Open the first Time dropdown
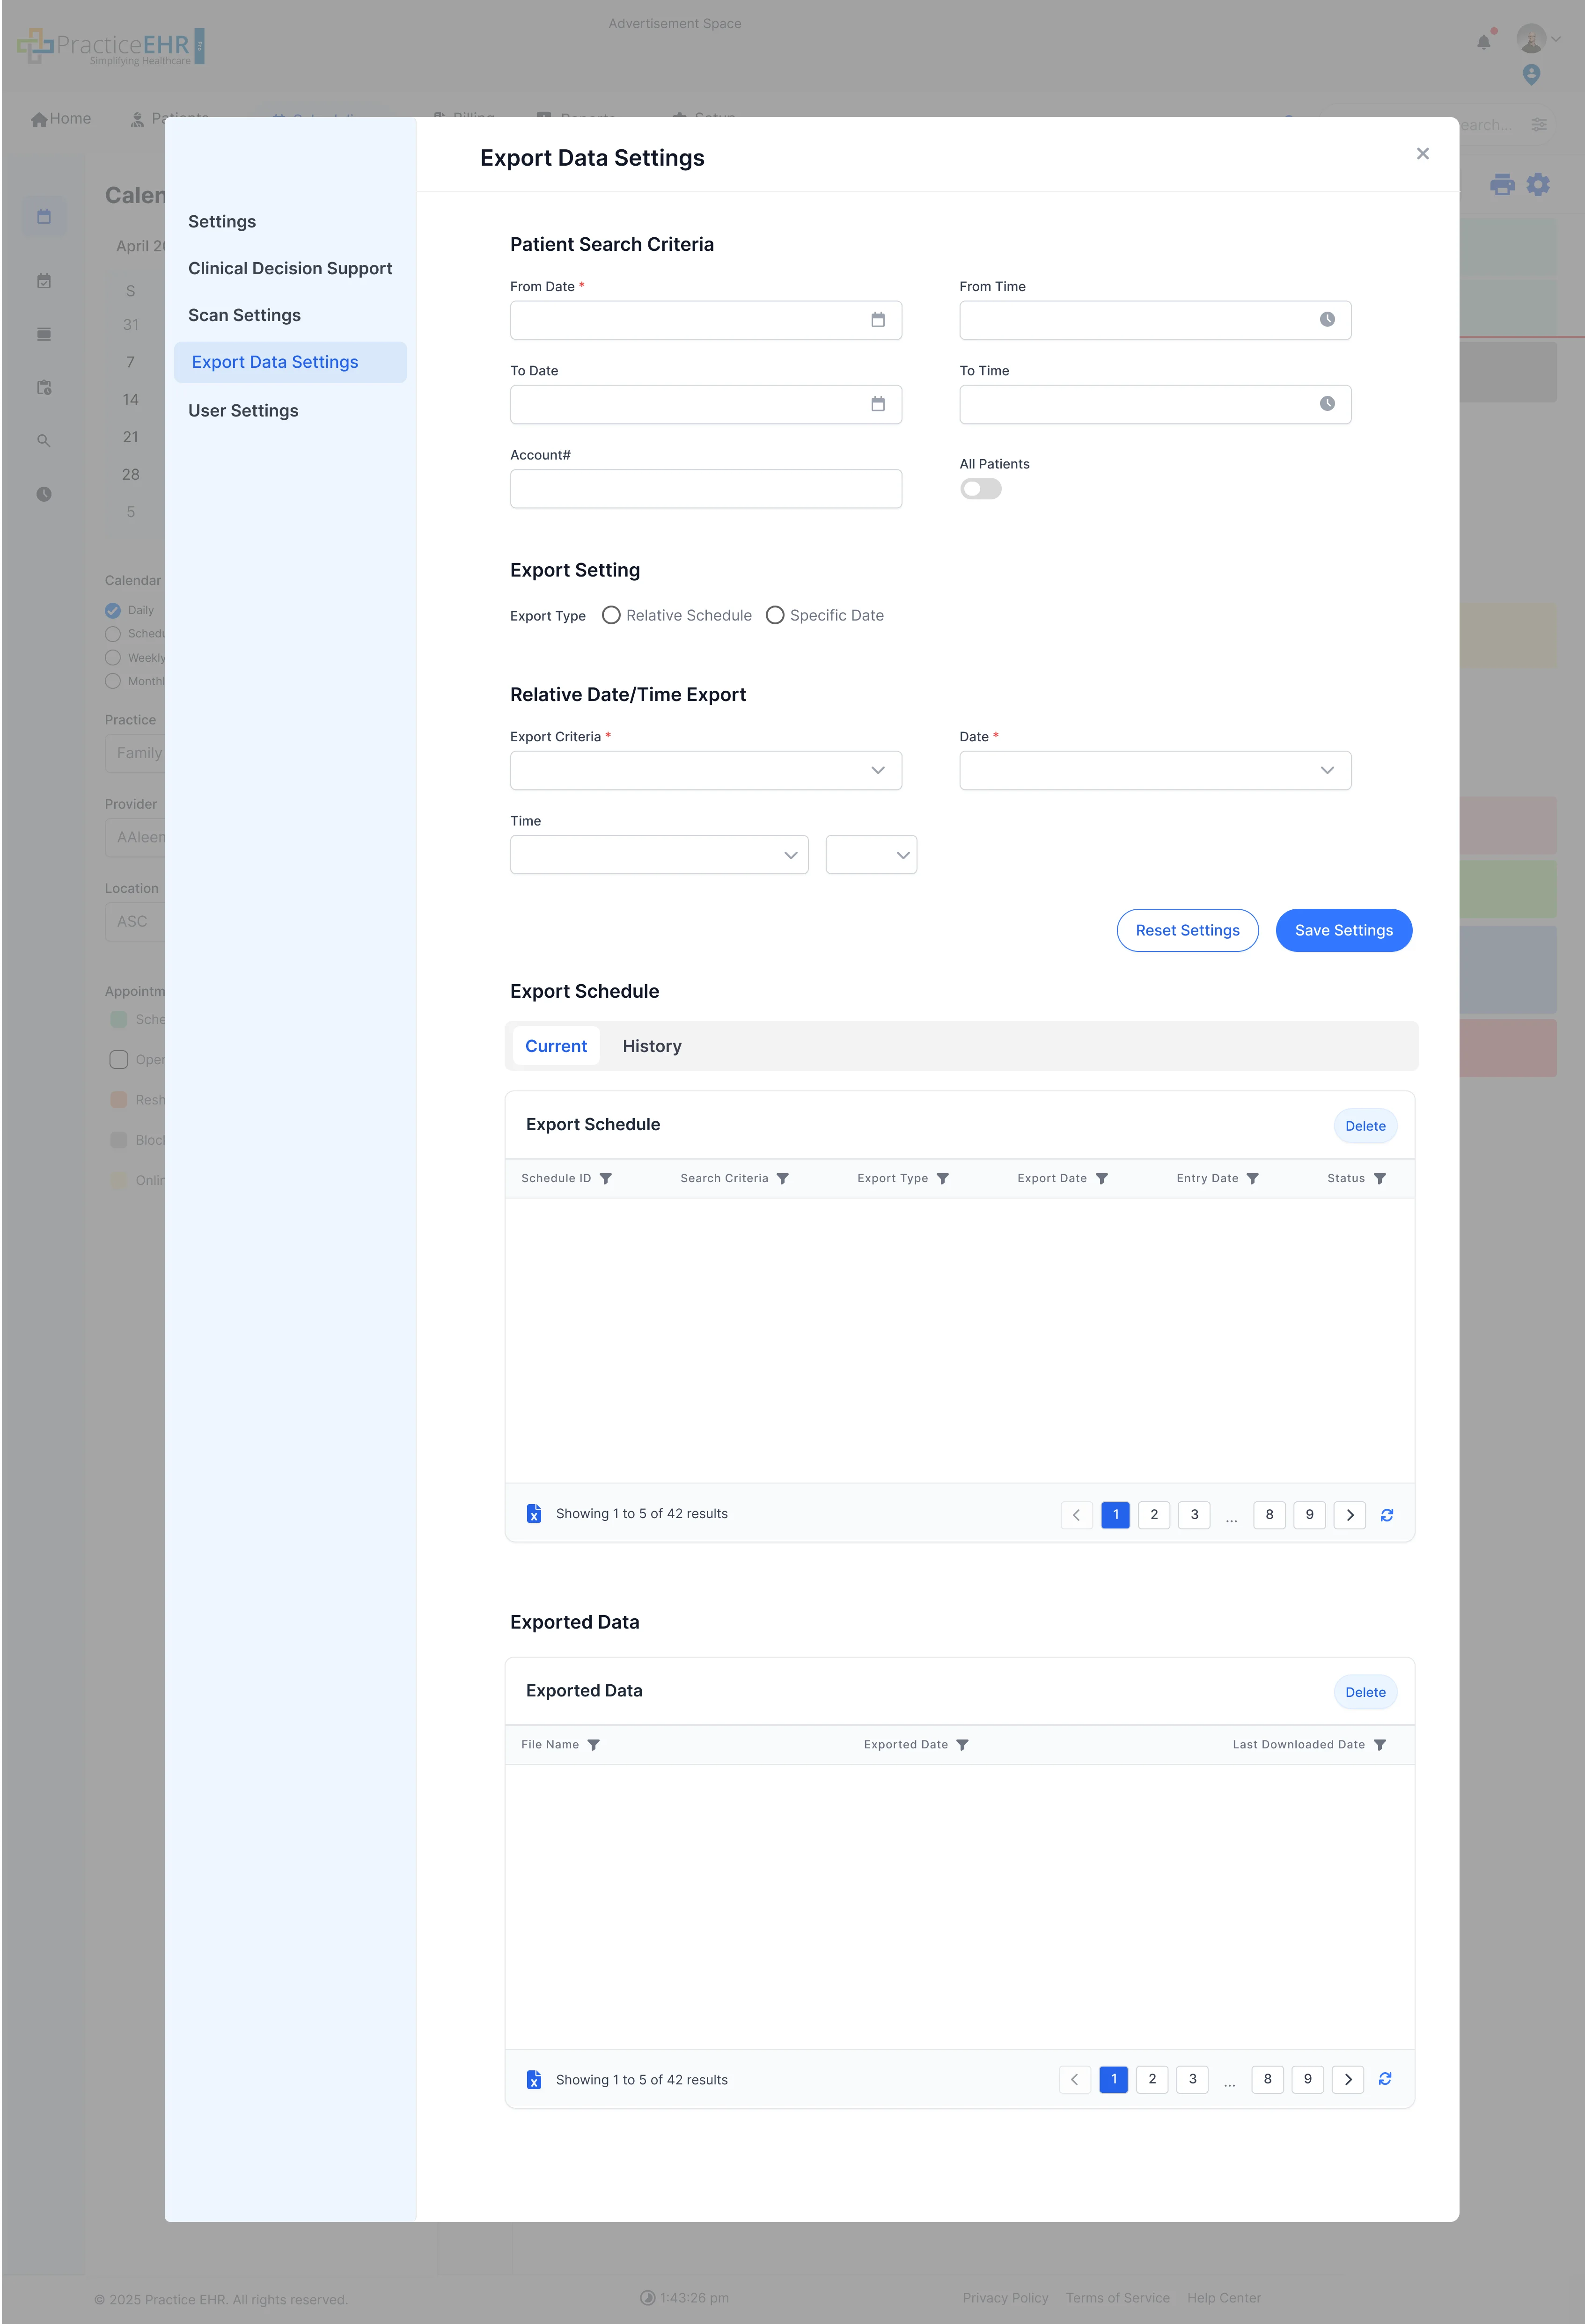Image resolution: width=1585 pixels, height=2324 pixels. click(658, 855)
